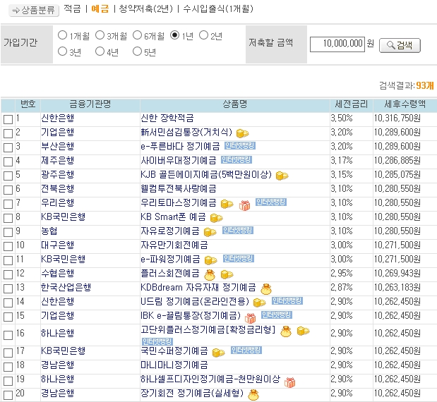The image size is (437, 402).
Task: Switch to the 청약저축(2년) category tab
Action: point(145,8)
